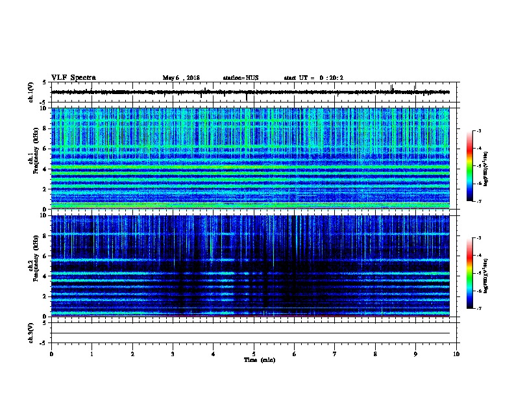Click the lower color bar's 'log(PSD)(V²/Hz)' label
Viewport: 514px width, 397px height.
485,276
